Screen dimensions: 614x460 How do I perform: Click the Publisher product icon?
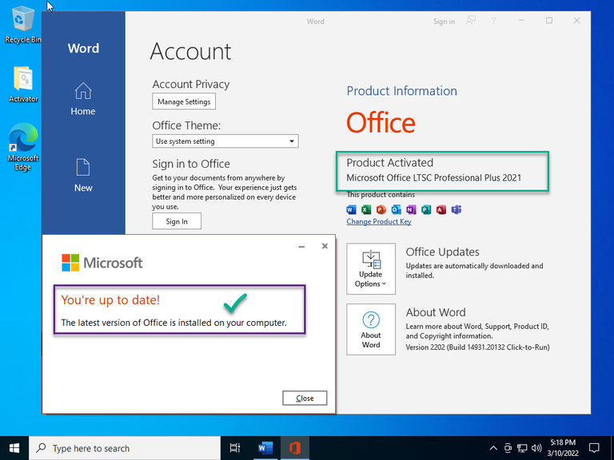[x=426, y=210]
